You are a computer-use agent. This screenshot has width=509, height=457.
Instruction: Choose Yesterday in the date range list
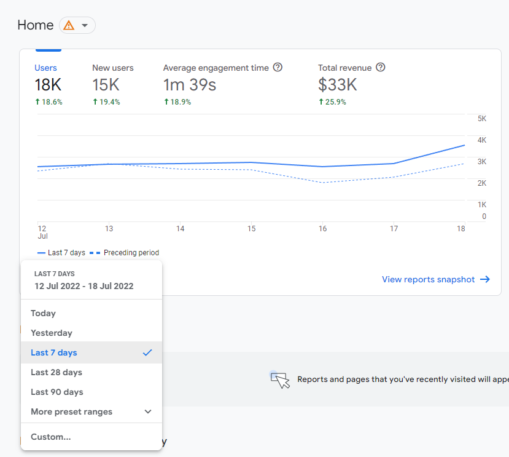click(x=52, y=333)
